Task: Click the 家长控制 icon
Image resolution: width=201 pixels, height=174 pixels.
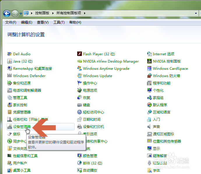Action: click(10, 105)
